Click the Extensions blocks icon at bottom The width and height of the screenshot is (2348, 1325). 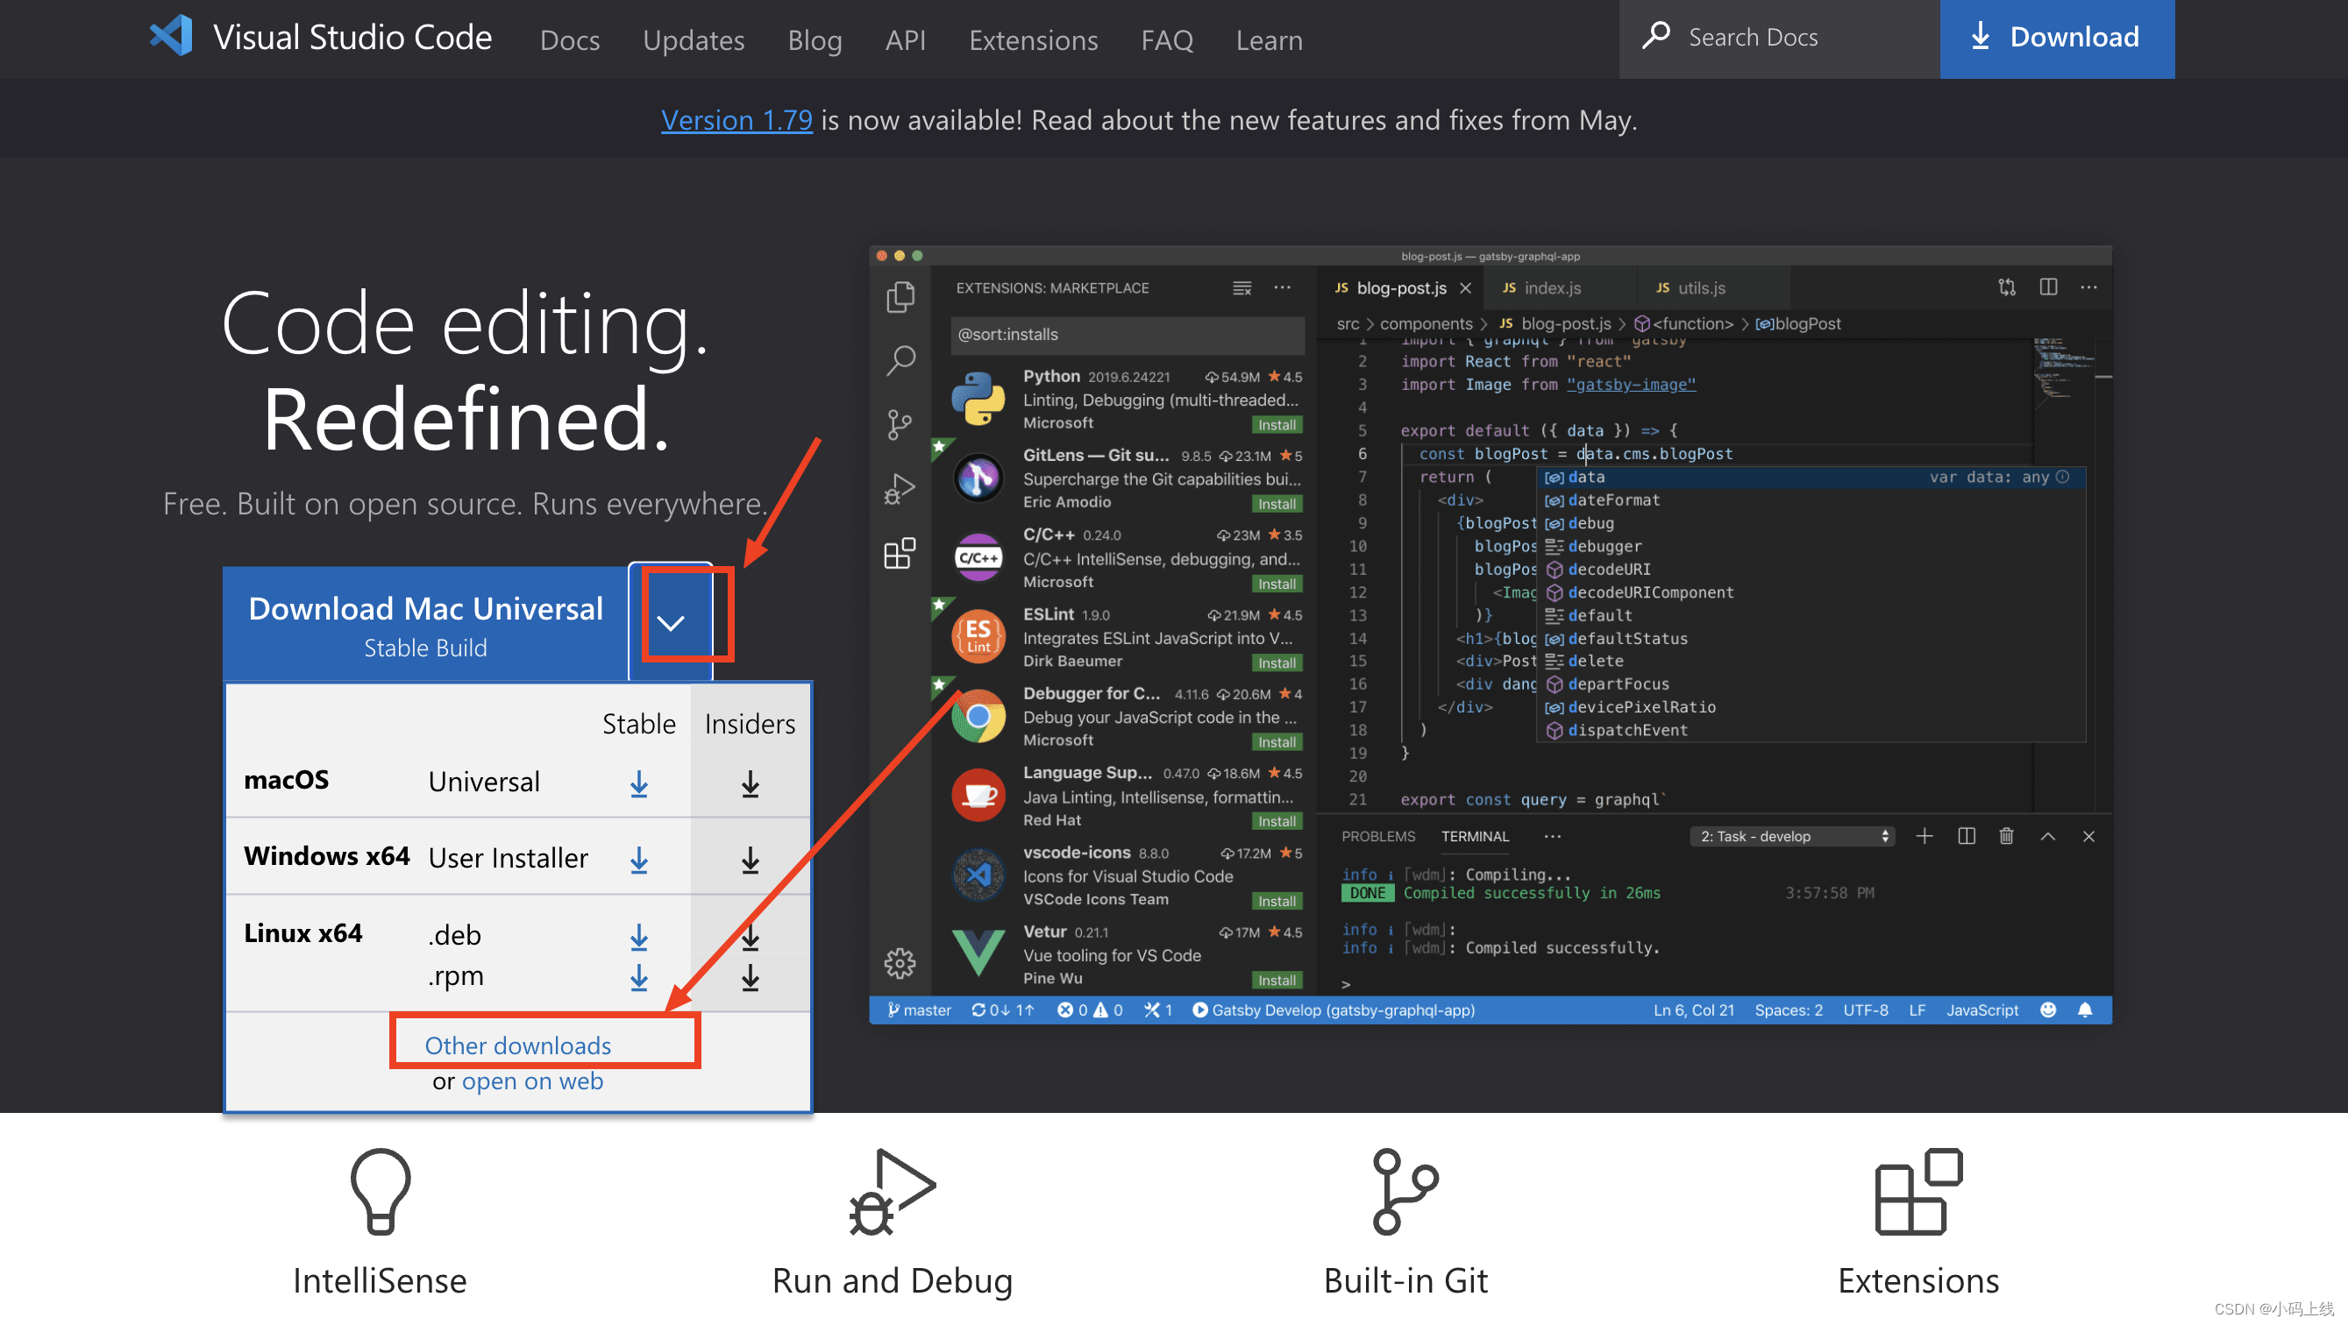point(1917,1190)
